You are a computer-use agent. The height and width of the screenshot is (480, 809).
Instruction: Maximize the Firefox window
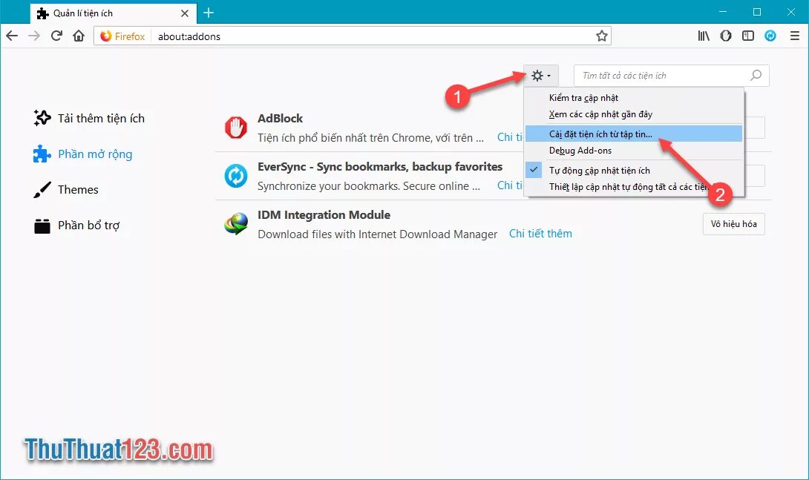click(x=757, y=11)
